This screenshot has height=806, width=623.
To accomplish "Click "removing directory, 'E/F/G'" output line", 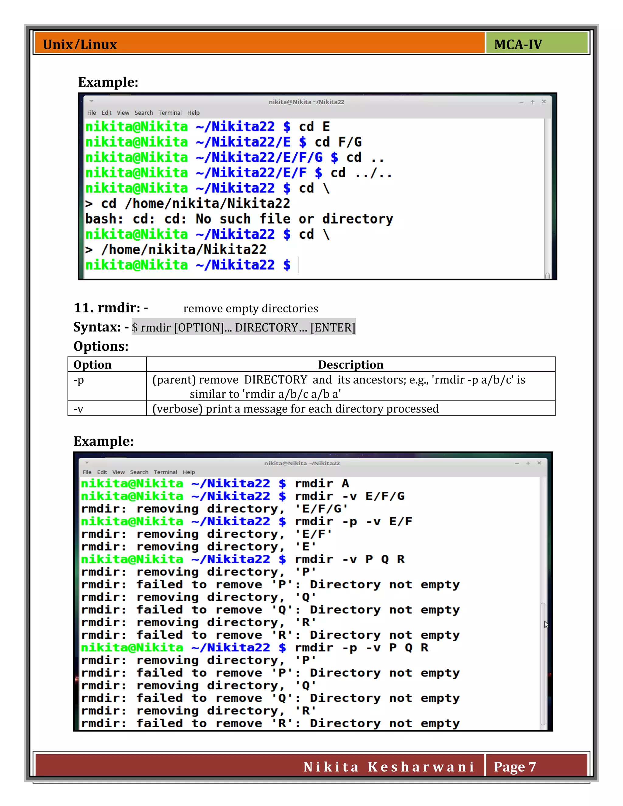I will point(215,509).
